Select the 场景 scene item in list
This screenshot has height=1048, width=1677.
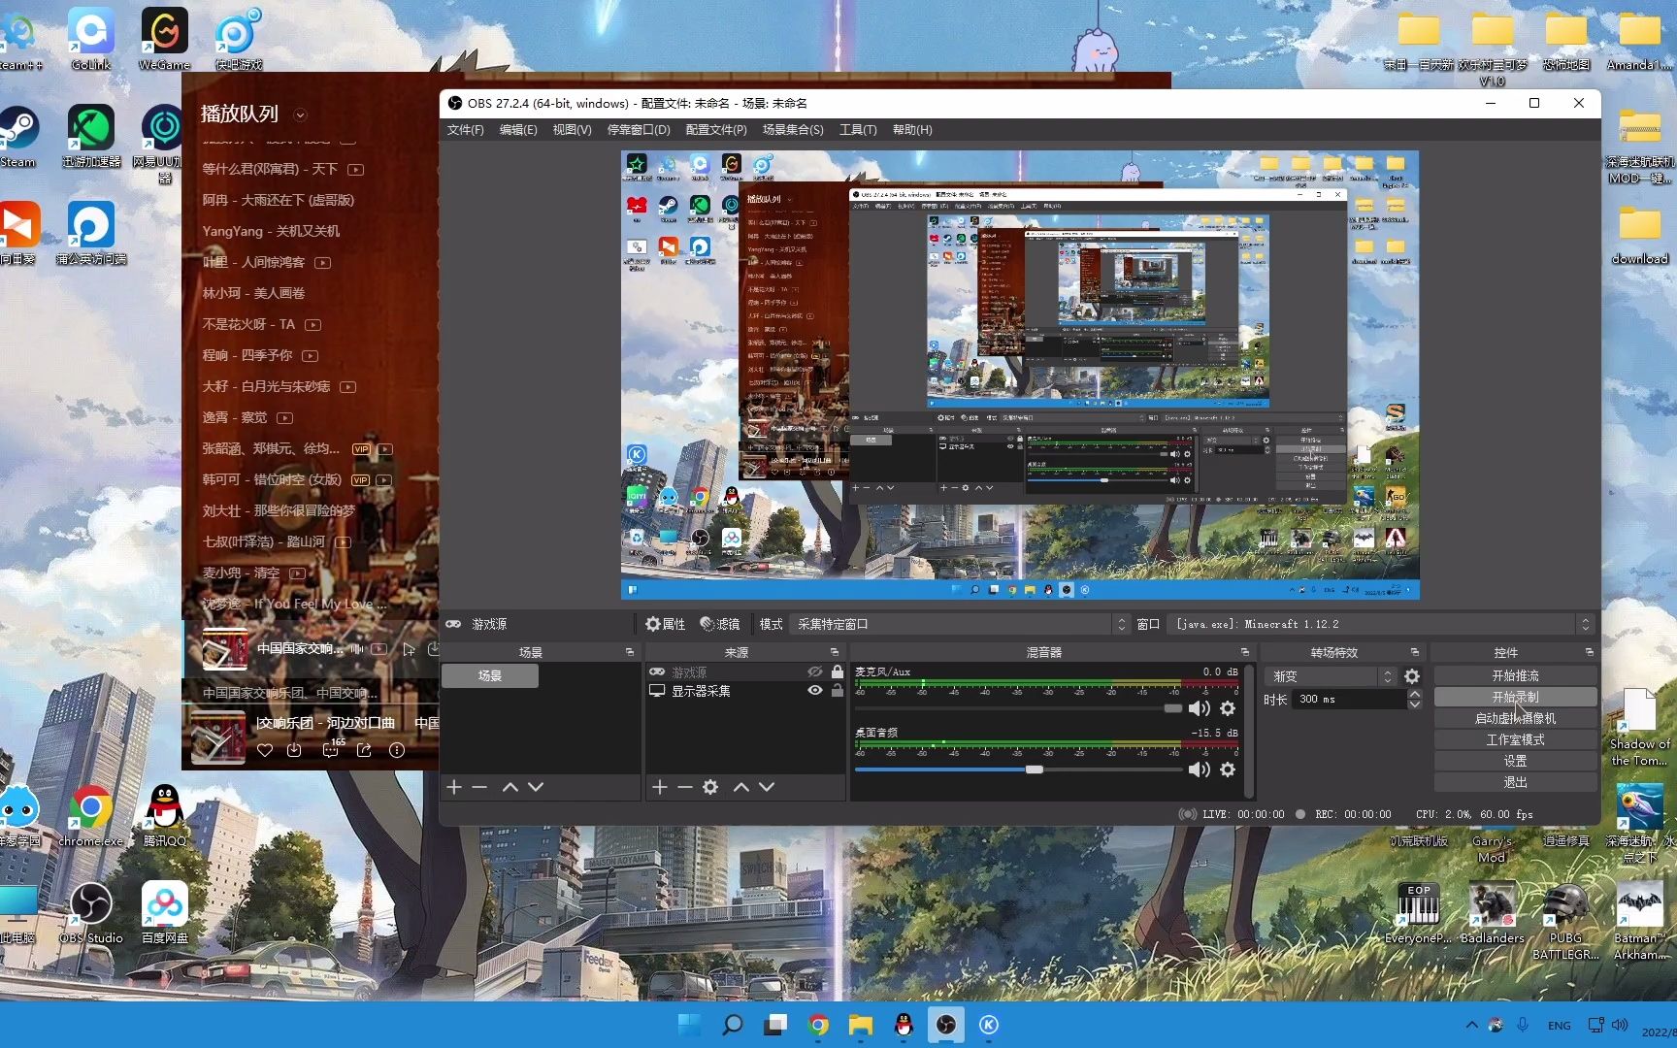(x=490, y=676)
